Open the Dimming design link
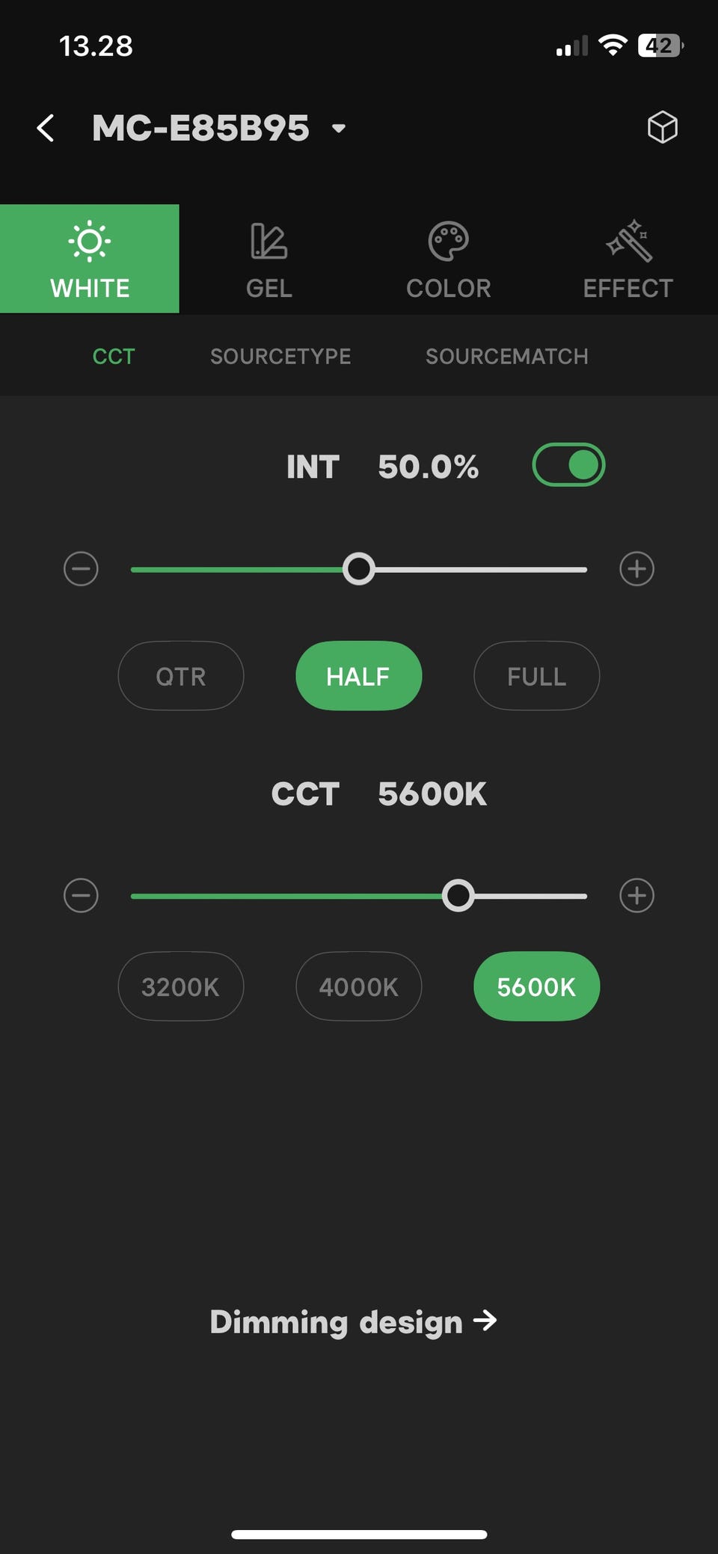The width and height of the screenshot is (718, 1554). pos(353,1321)
